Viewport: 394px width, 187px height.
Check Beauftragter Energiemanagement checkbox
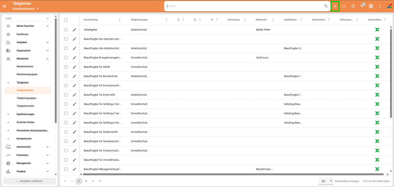click(66, 57)
